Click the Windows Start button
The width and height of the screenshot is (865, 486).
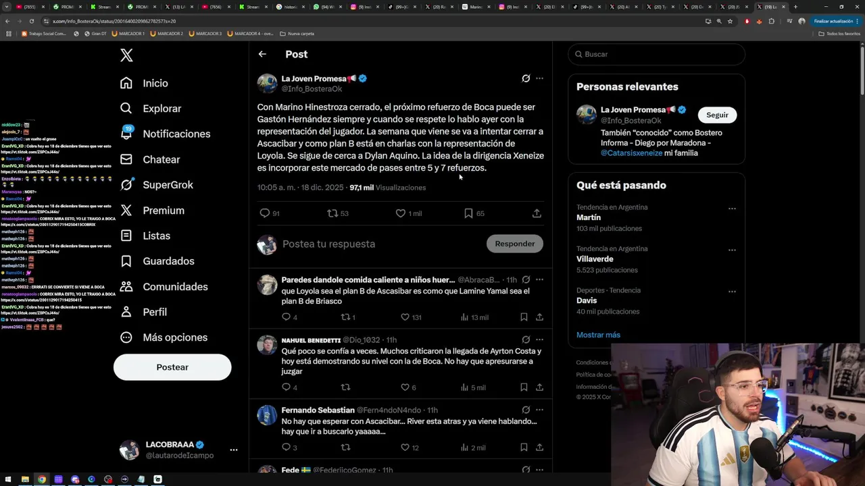coord(7,479)
